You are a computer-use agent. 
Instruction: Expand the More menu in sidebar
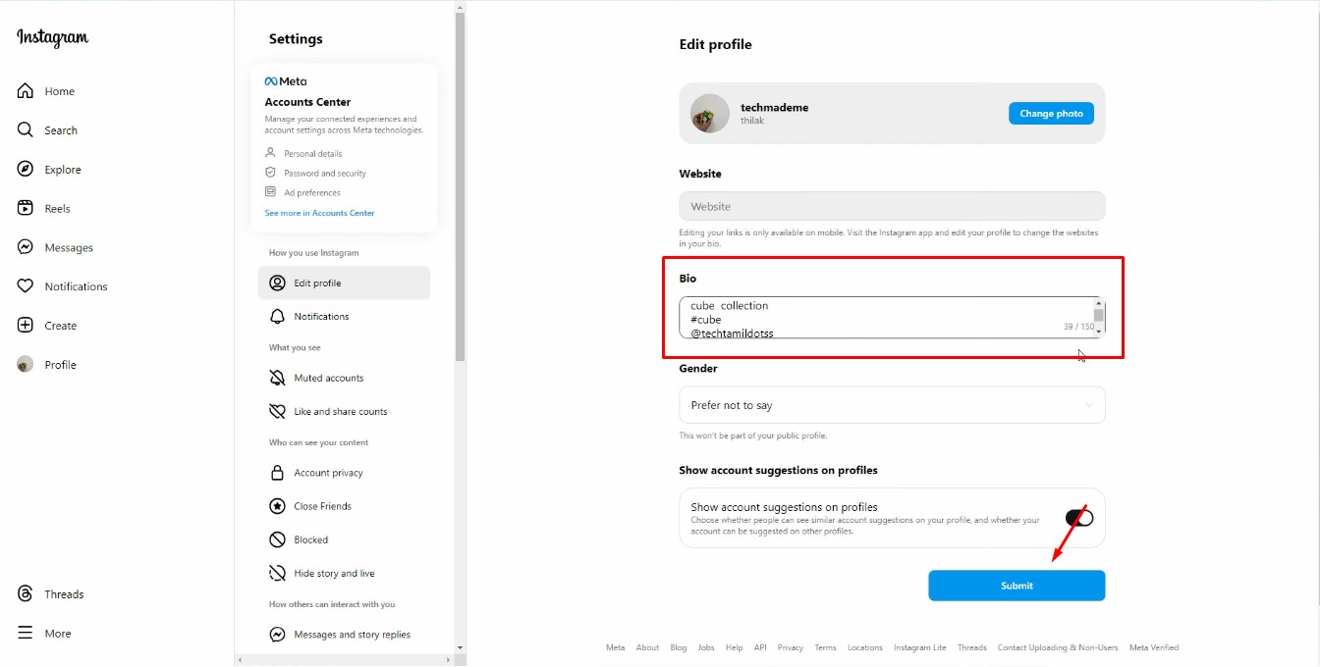[x=24, y=633]
